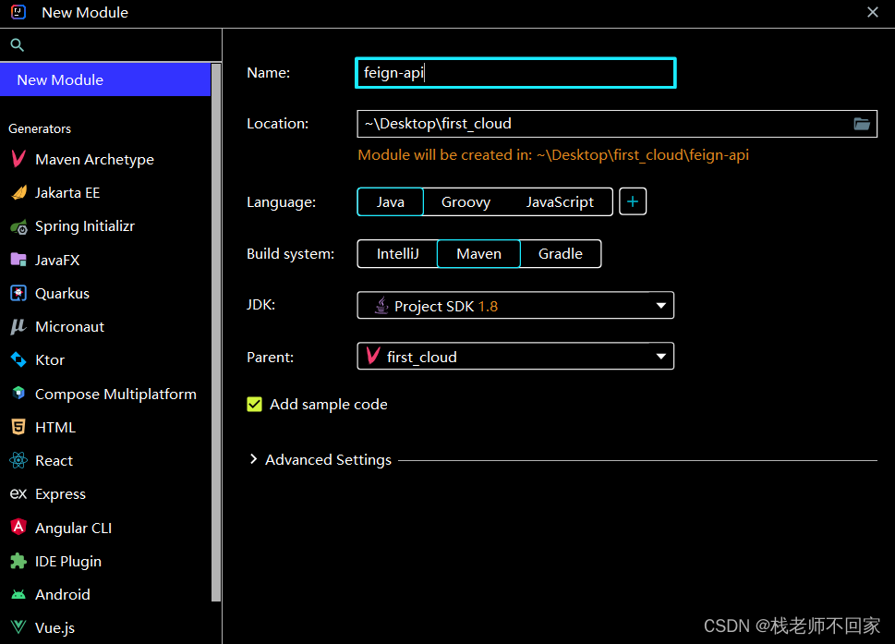Select New Module in the sidebar
Screen dimensions: 895x644
point(105,79)
